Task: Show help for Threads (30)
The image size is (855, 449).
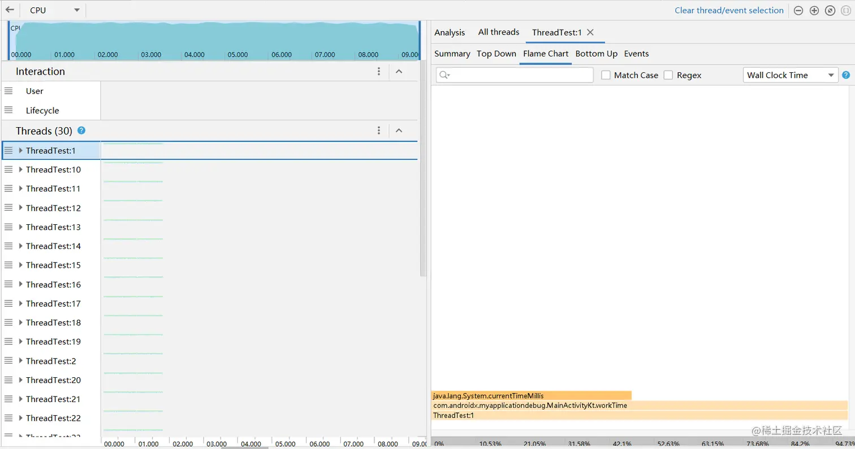Action: click(x=81, y=130)
